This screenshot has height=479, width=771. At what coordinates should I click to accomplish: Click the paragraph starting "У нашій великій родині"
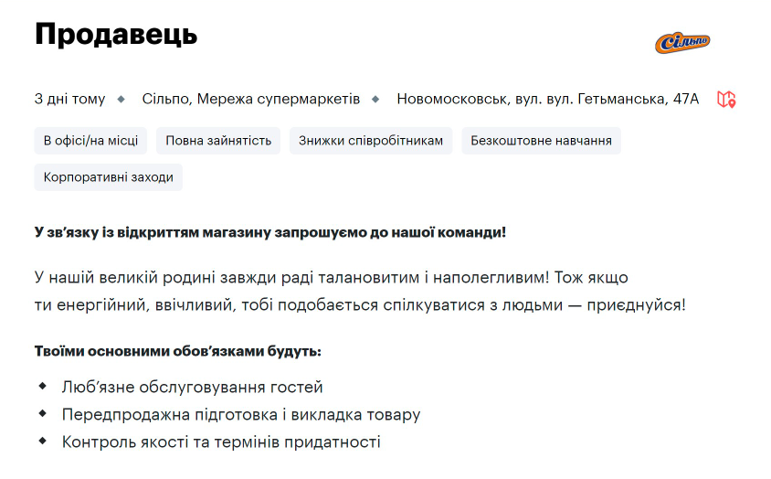point(331,277)
